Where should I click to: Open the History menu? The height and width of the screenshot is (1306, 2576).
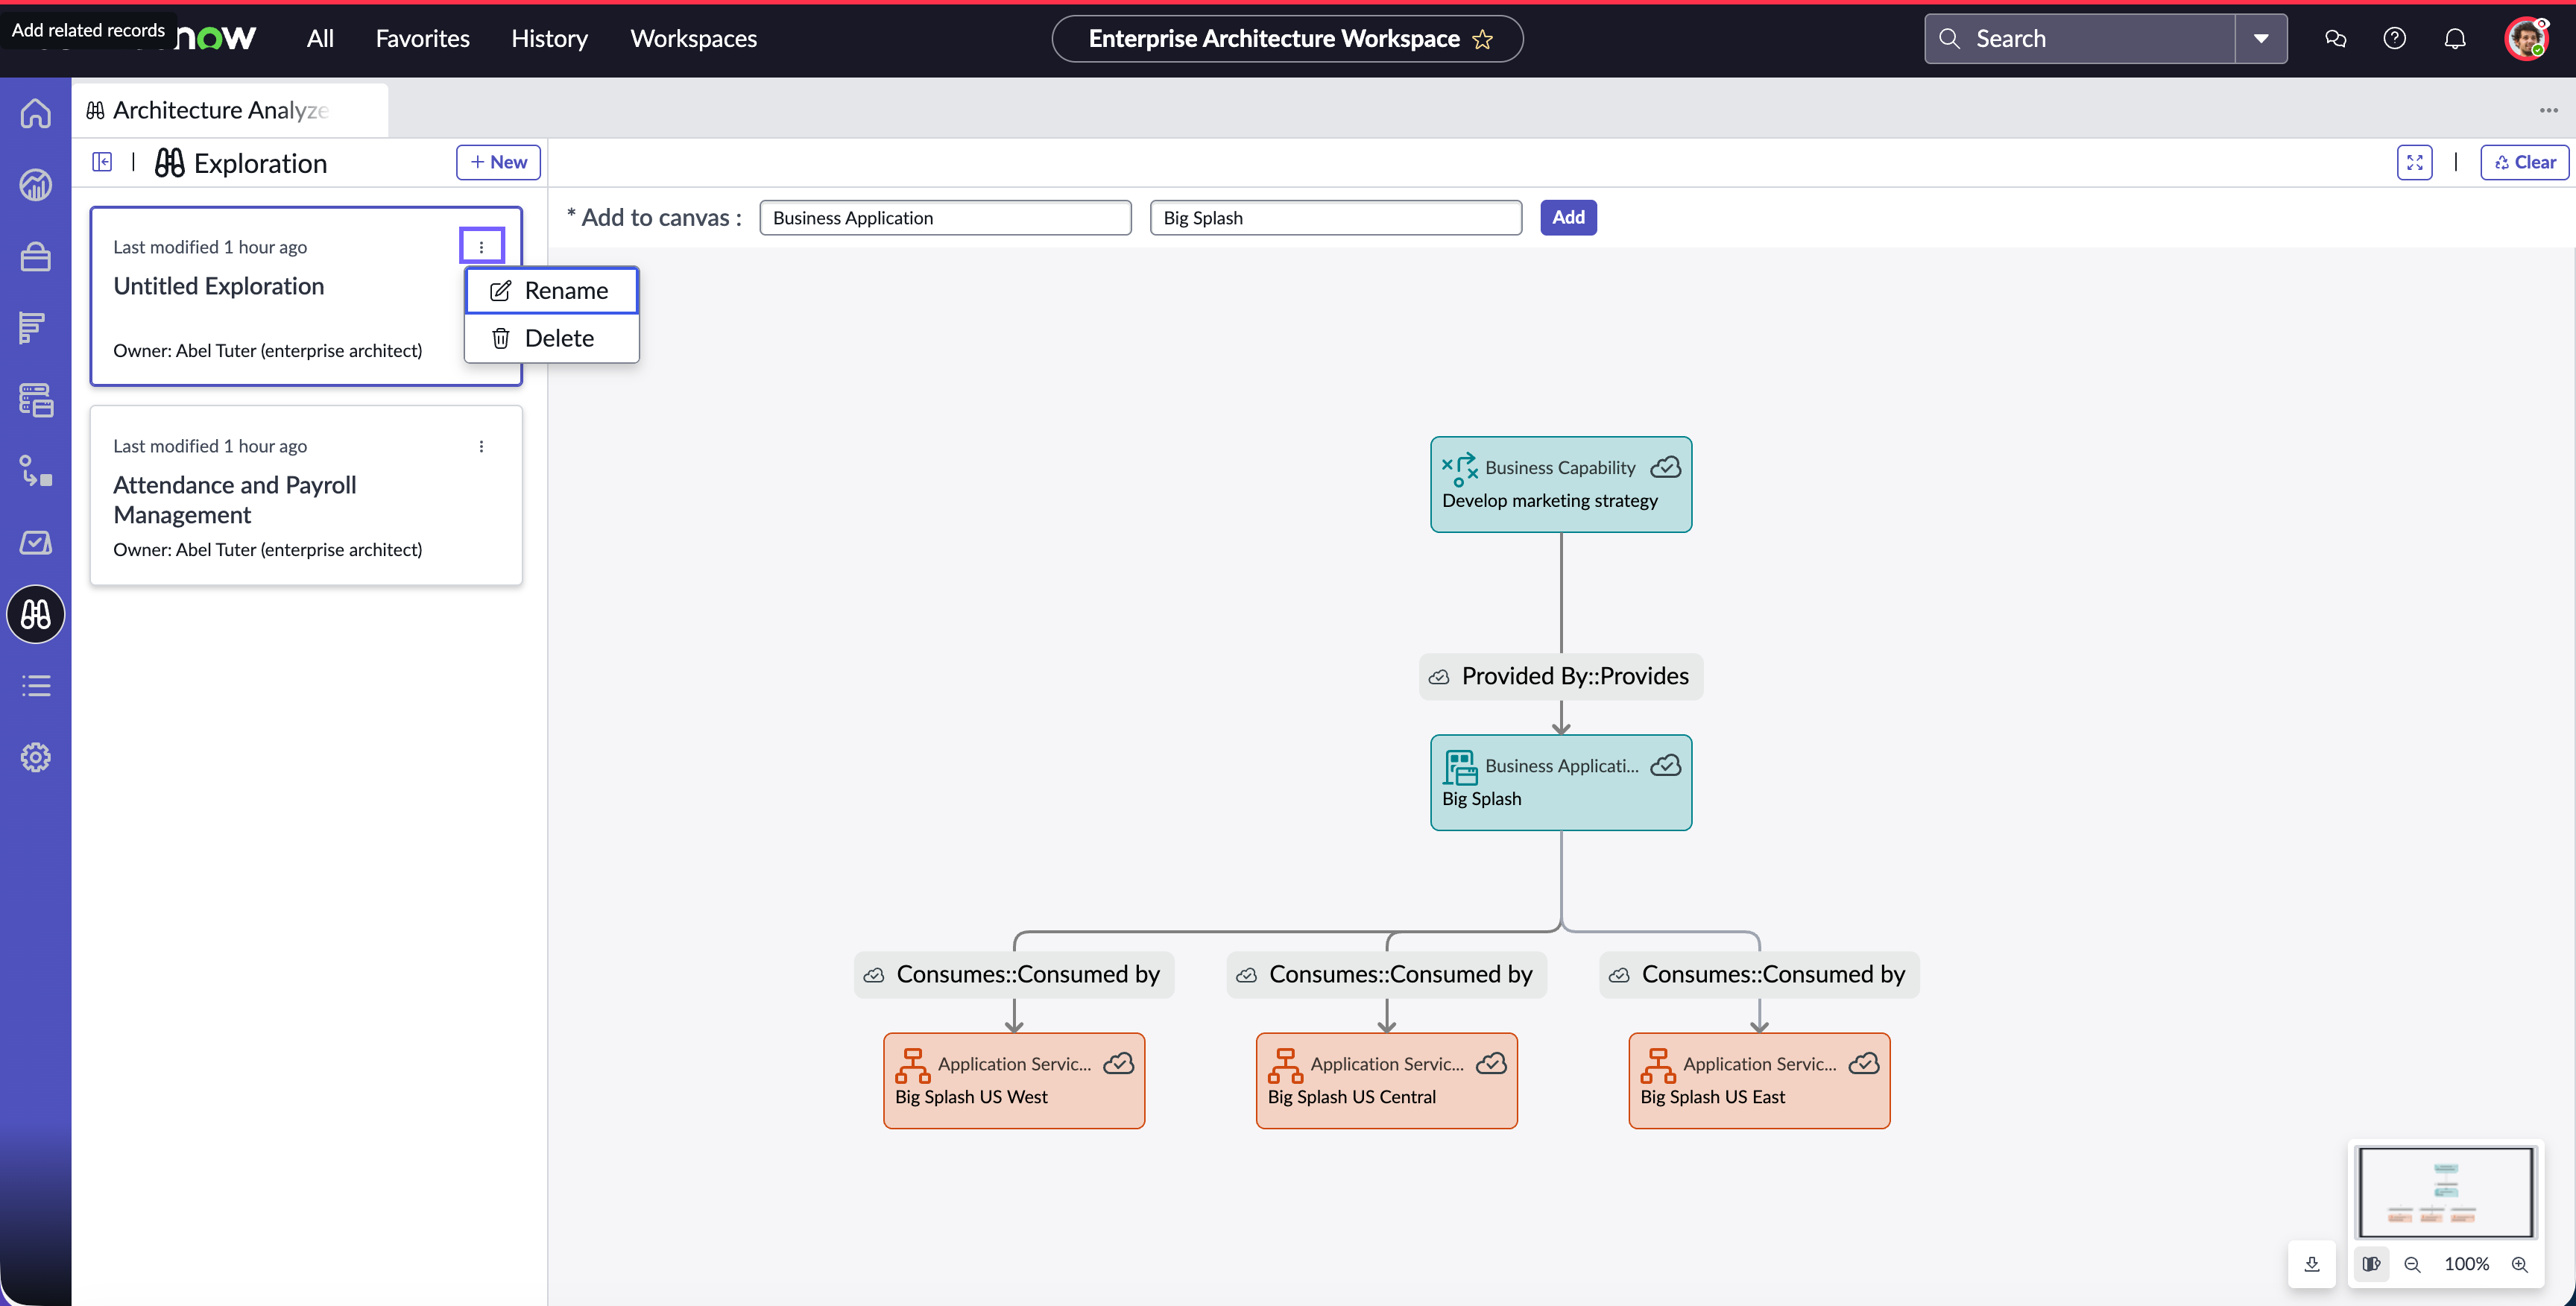tap(549, 38)
